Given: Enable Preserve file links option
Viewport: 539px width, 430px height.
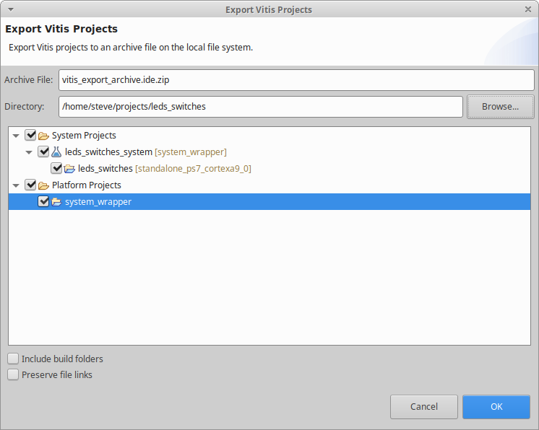Looking at the screenshot, I should coord(13,374).
